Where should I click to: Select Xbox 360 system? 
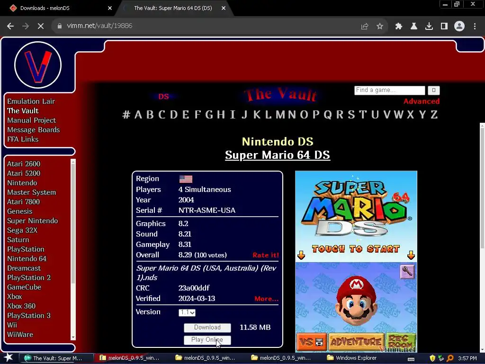pos(21,306)
